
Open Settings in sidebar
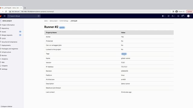(x=4, y=69)
